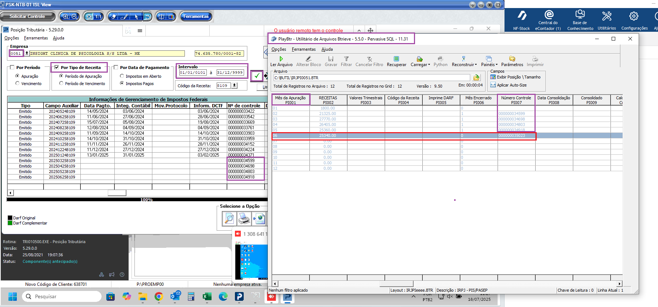Open the Código da Receita dropdown arrow

tap(235, 86)
